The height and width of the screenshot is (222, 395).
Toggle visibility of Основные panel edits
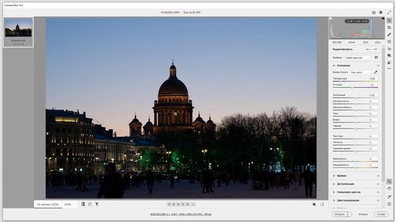coord(378,65)
